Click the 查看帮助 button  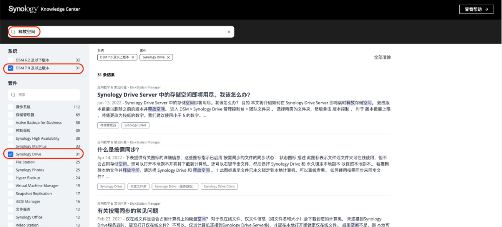tap(476, 9)
